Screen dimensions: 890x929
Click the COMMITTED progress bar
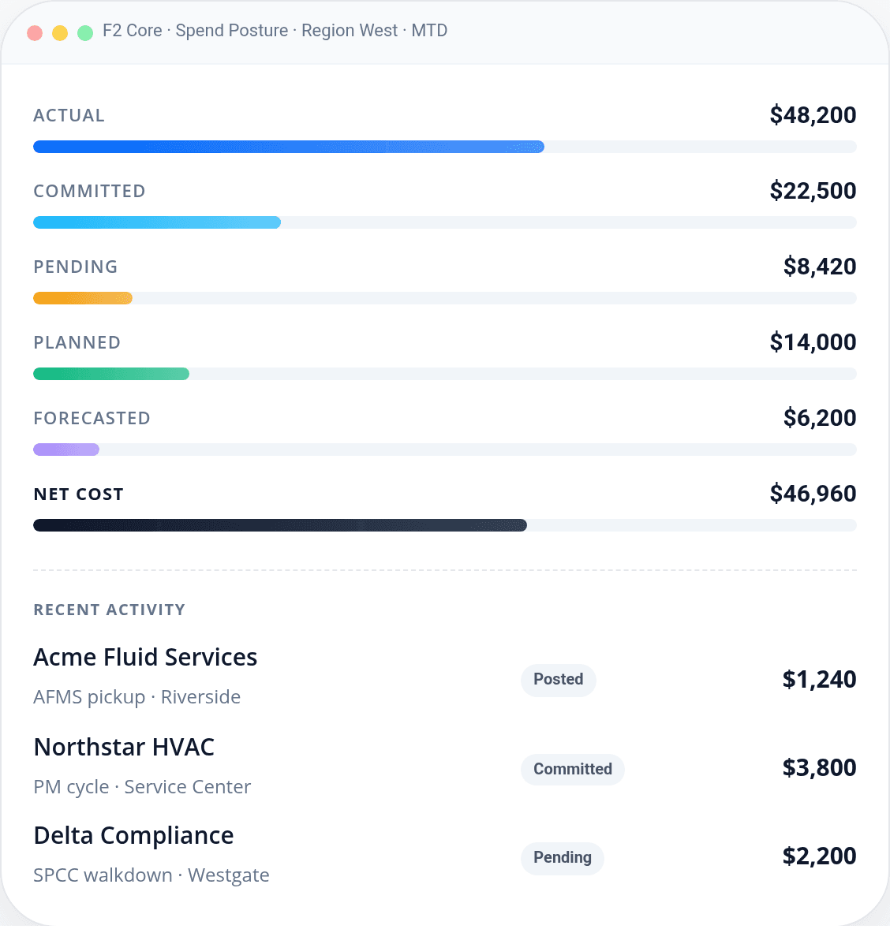[156, 222]
